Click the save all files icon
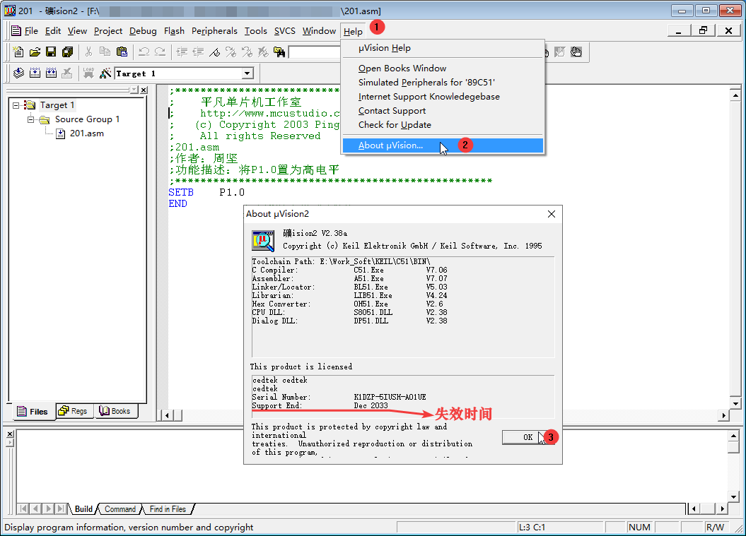The image size is (746, 536). (x=68, y=52)
